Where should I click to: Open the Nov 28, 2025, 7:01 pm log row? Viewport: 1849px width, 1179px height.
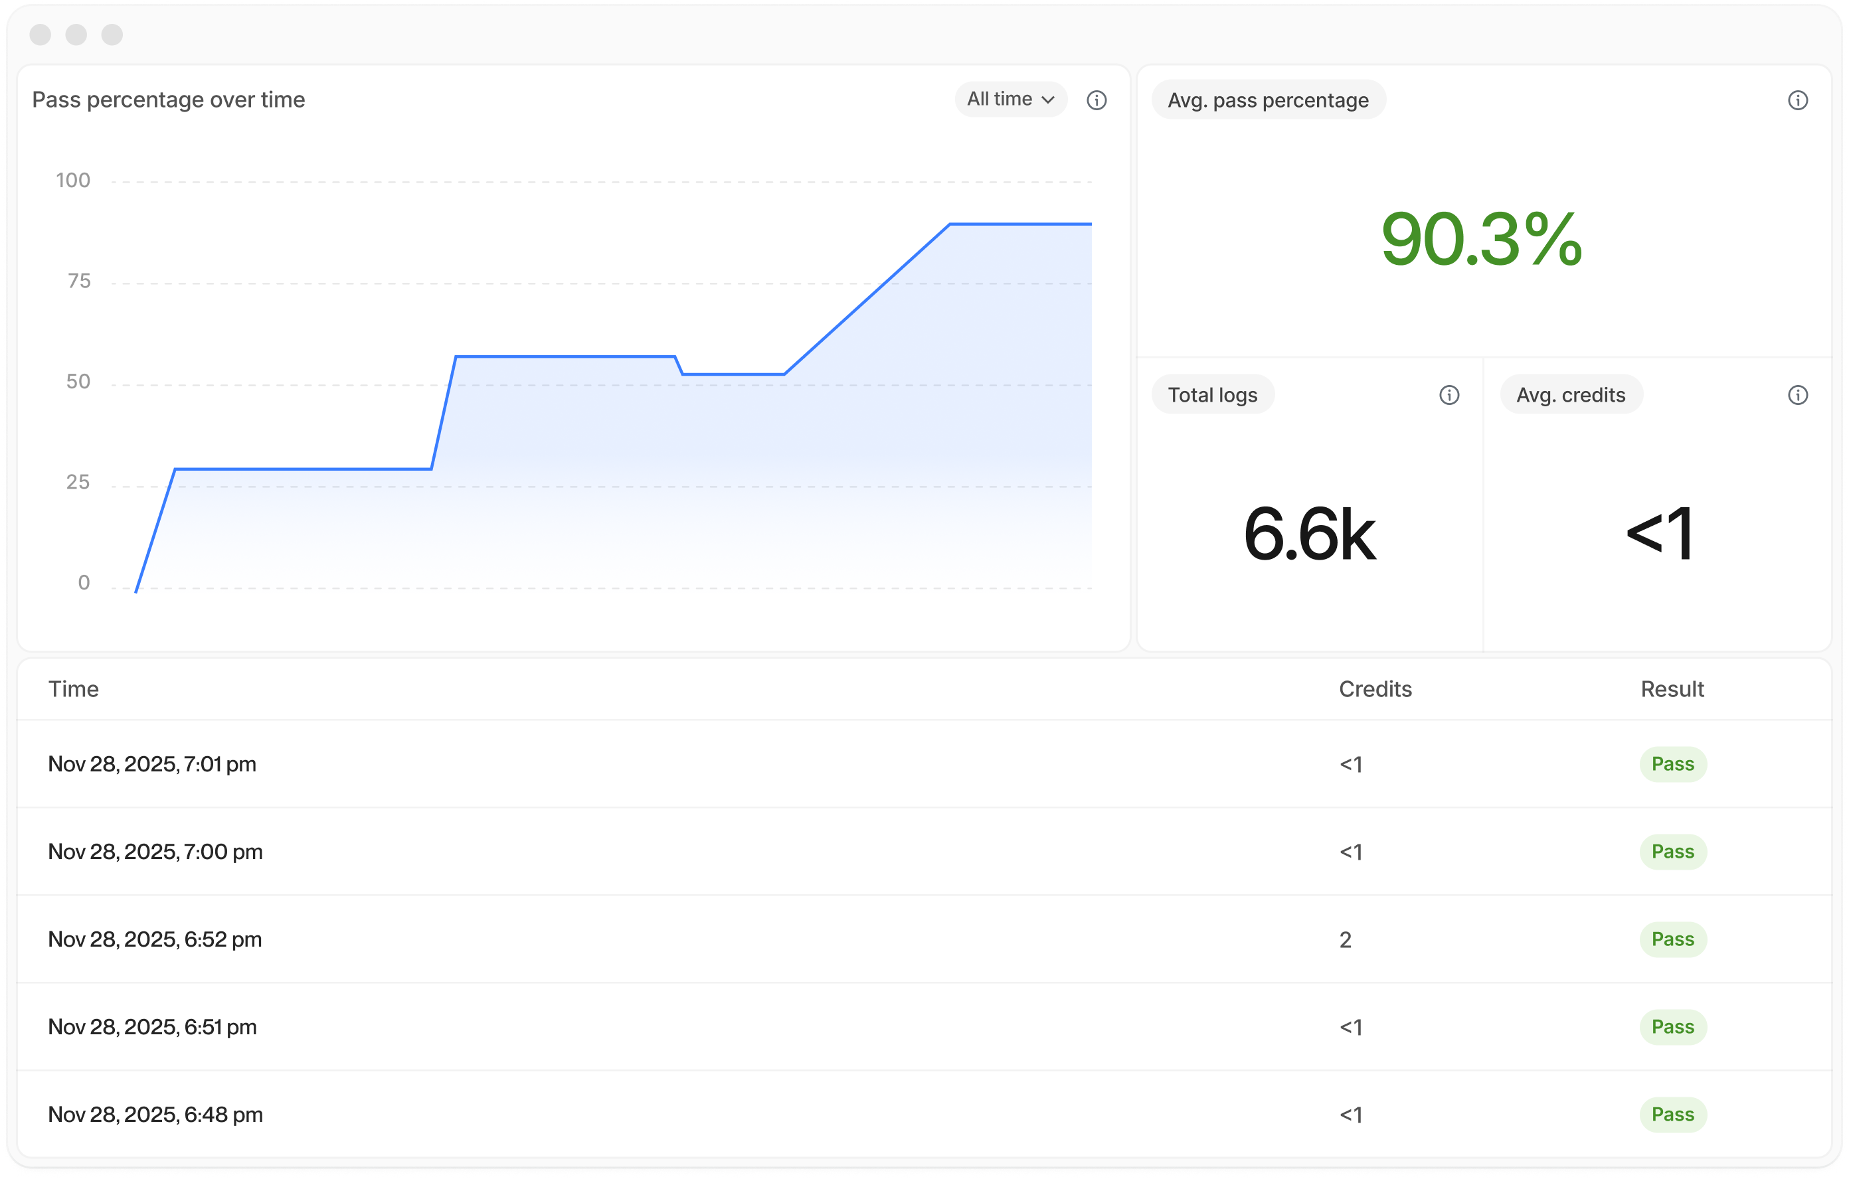click(x=152, y=763)
